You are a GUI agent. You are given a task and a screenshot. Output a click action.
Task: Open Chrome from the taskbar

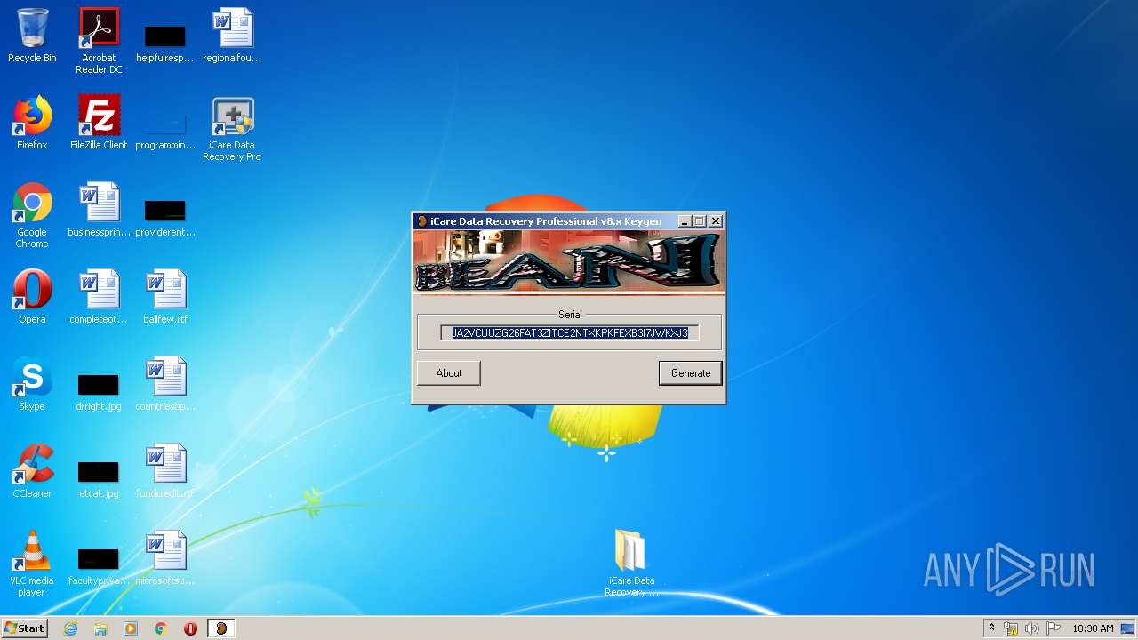(161, 628)
